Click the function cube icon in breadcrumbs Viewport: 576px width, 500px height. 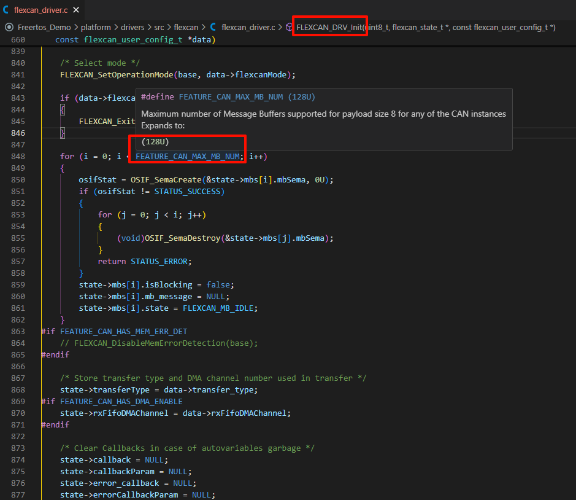coord(289,27)
